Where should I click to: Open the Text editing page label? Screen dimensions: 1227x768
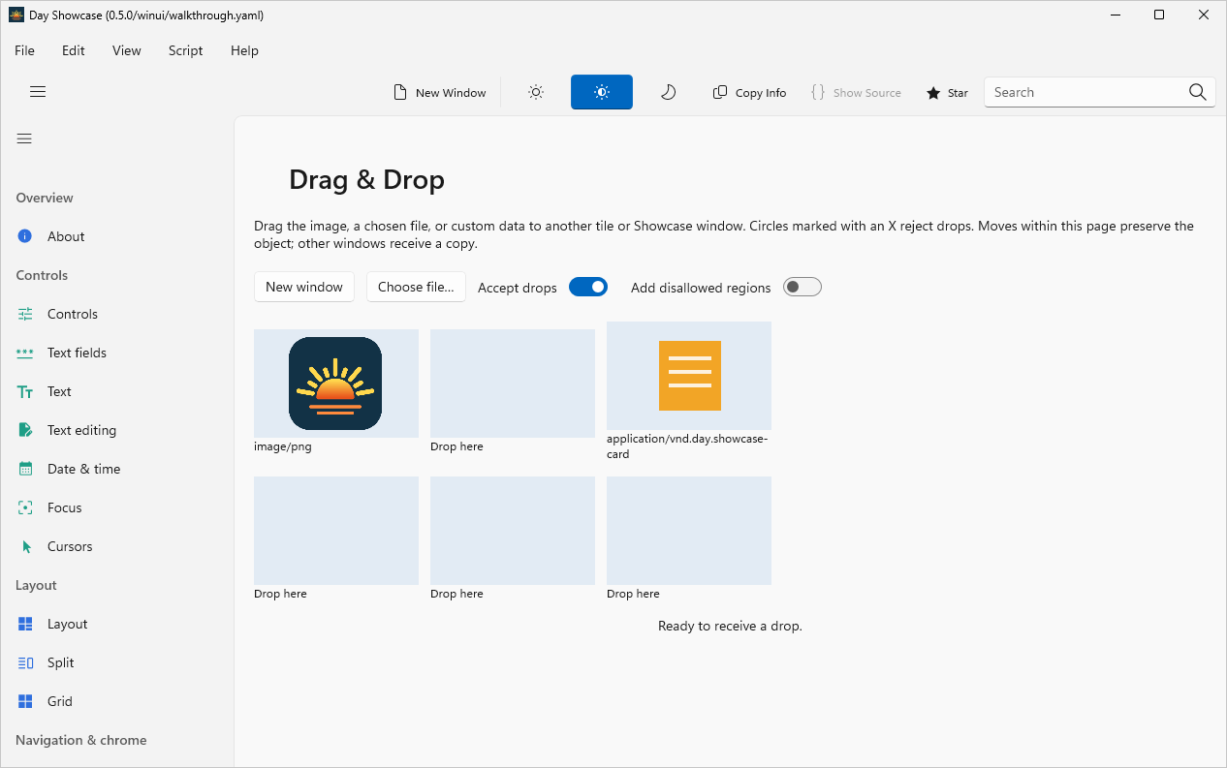coord(81,430)
